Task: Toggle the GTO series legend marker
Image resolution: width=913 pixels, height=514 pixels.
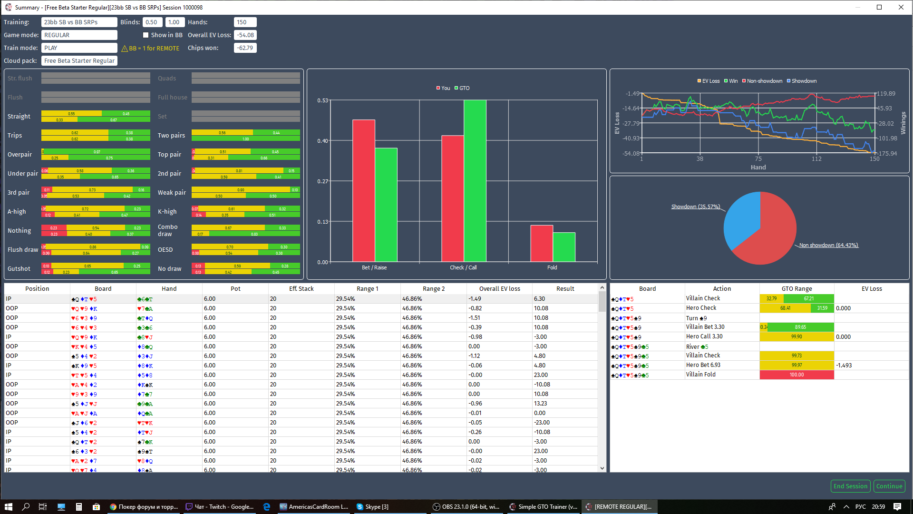Action: [x=456, y=88]
